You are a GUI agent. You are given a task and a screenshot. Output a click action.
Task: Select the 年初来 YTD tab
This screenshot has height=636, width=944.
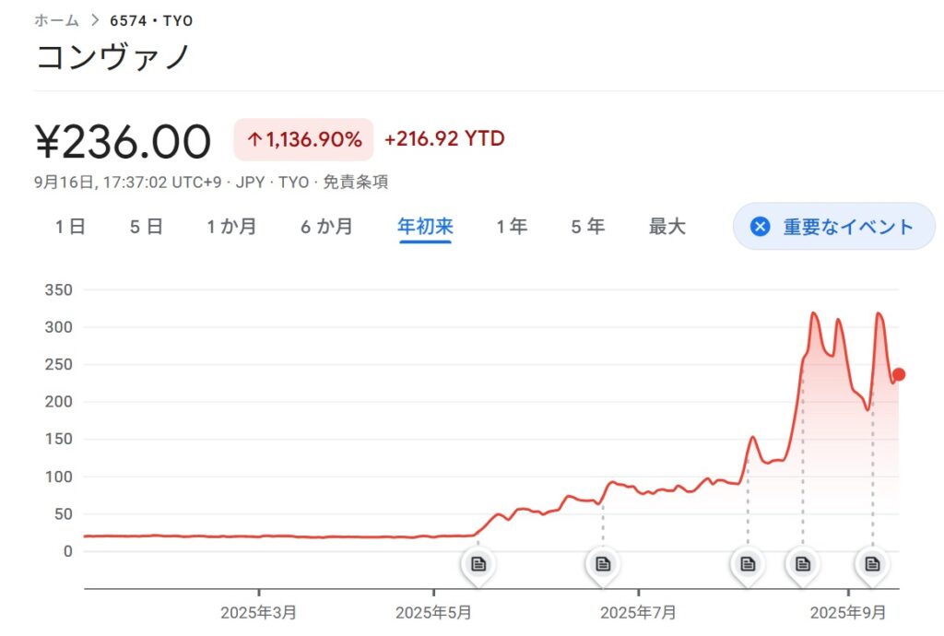(x=425, y=227)
